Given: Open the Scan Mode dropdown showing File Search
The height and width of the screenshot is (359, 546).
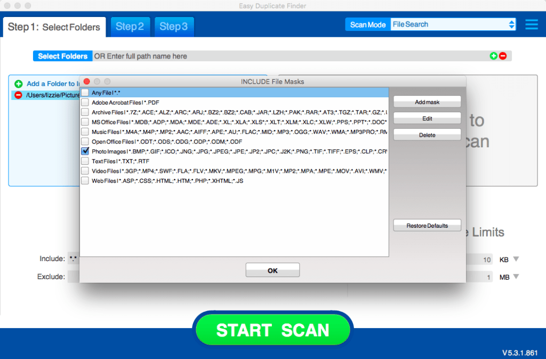Looking at the screenshot, I should coord(453,24).
